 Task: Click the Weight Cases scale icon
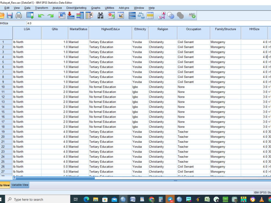[141, 15]
